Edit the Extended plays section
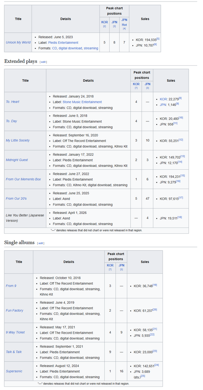Image resolution: width=203 pixels, height=390 pixels. pos(43,62)
